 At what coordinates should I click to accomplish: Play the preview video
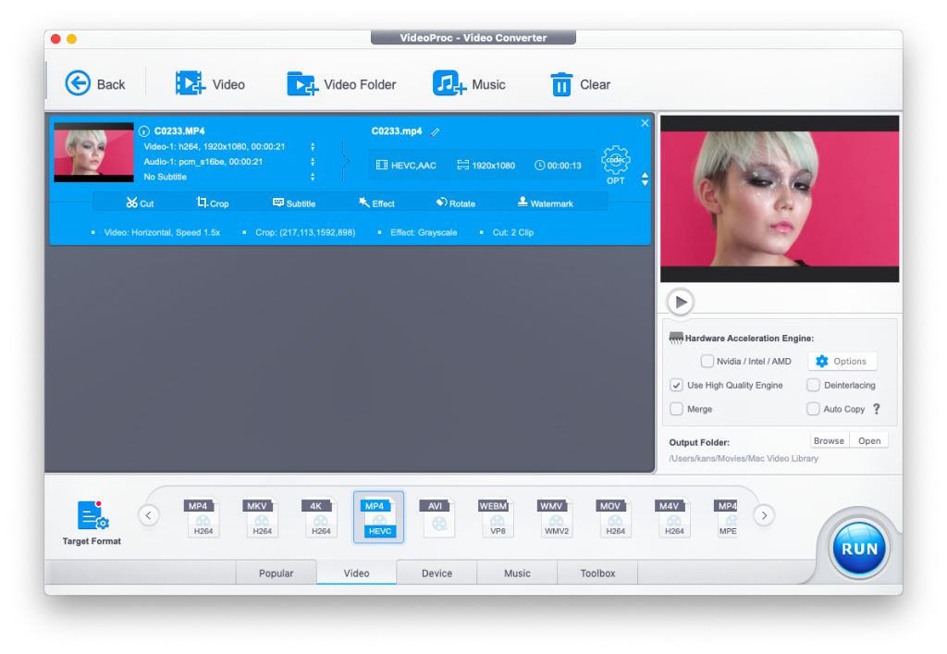pyautogui.click(x=680, y=302)
